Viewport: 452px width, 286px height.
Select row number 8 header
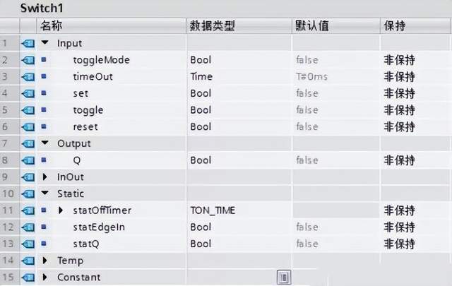click(8, 160)
